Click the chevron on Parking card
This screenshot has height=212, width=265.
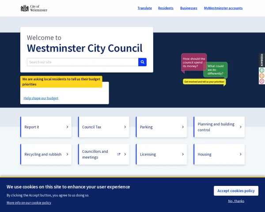click(x=183, y=127)
